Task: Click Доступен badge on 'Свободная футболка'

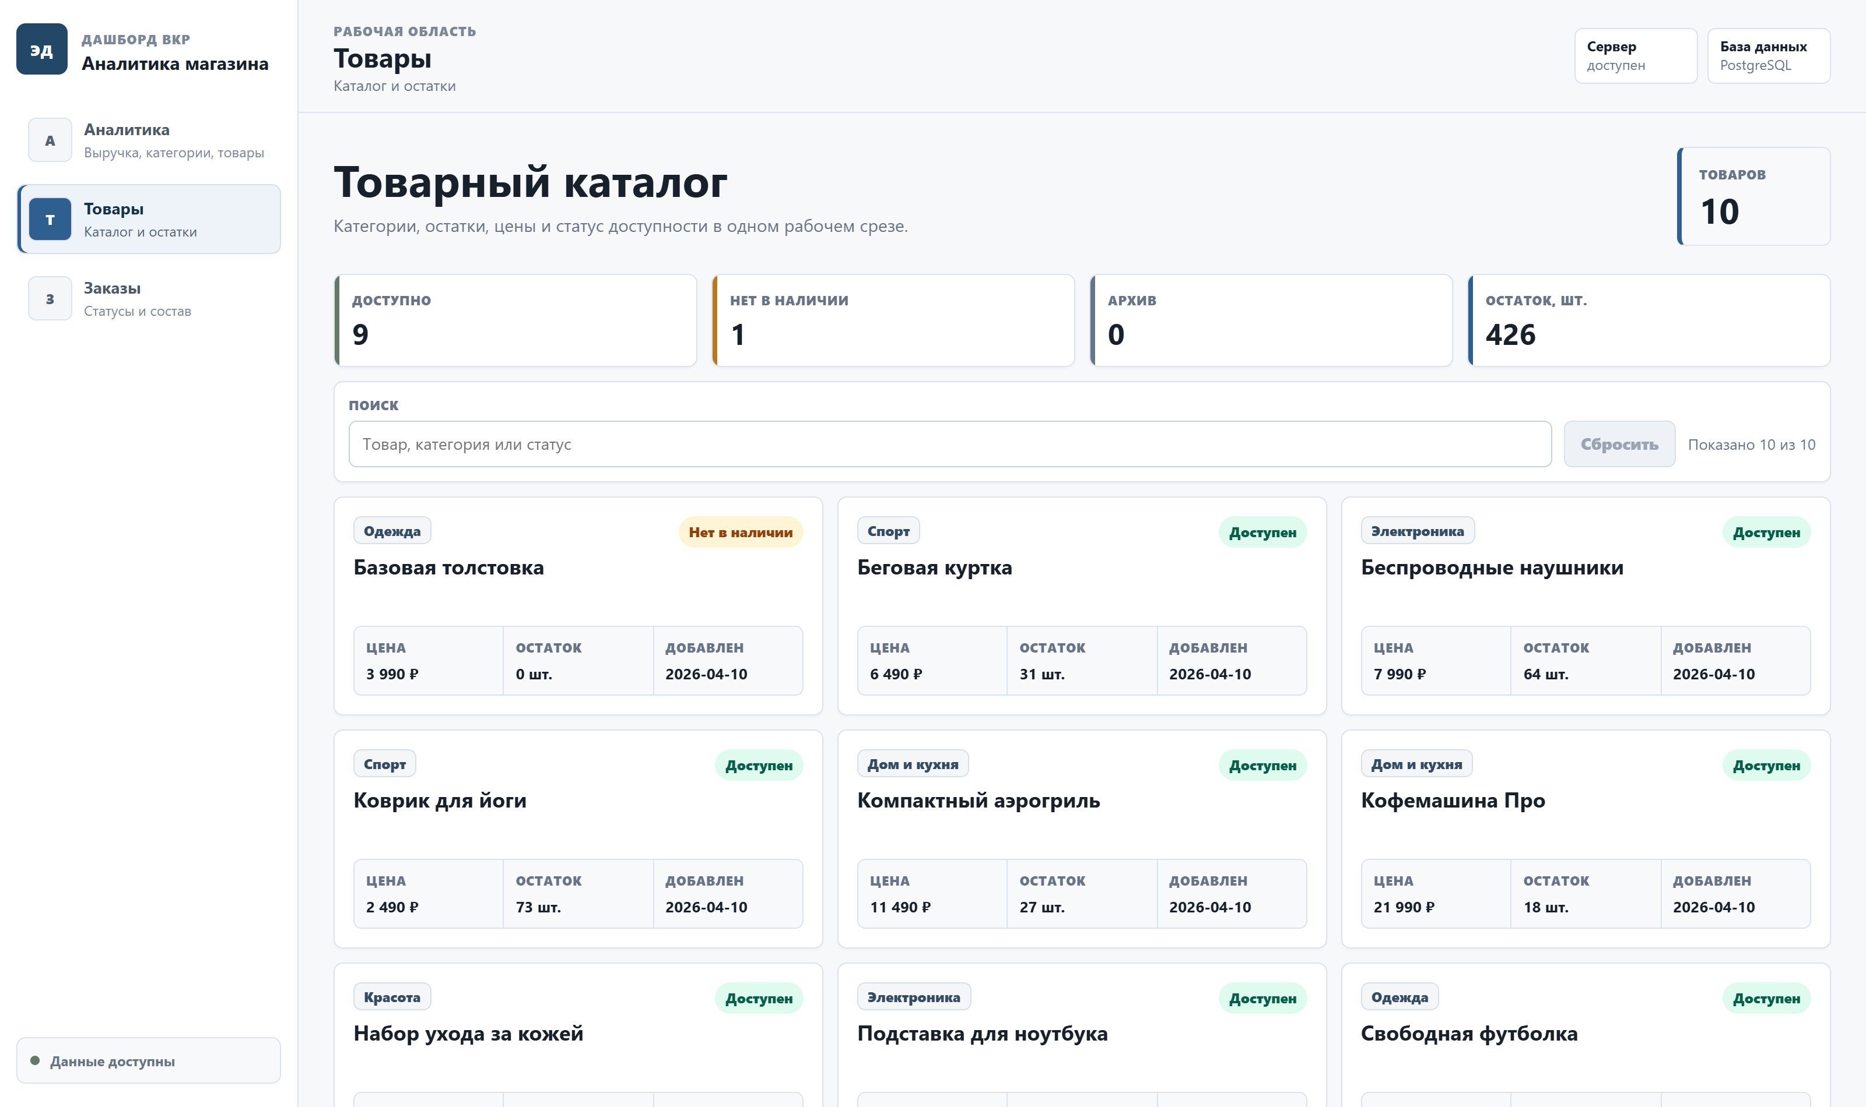Action: point(1766,998)
